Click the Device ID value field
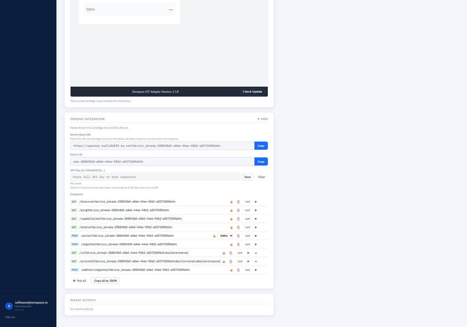467x327 pixels. (x=162, y=161)
